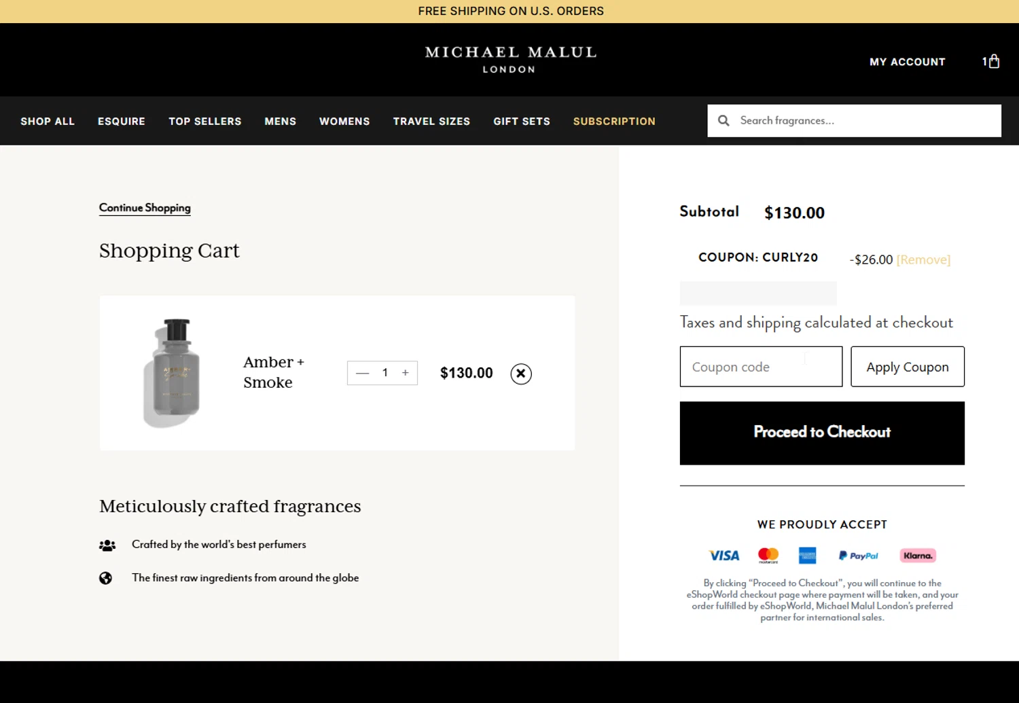Open the Michael Malul London logo
The height and width of the screenshot is (703, 1019).
(x=510, y=59)
